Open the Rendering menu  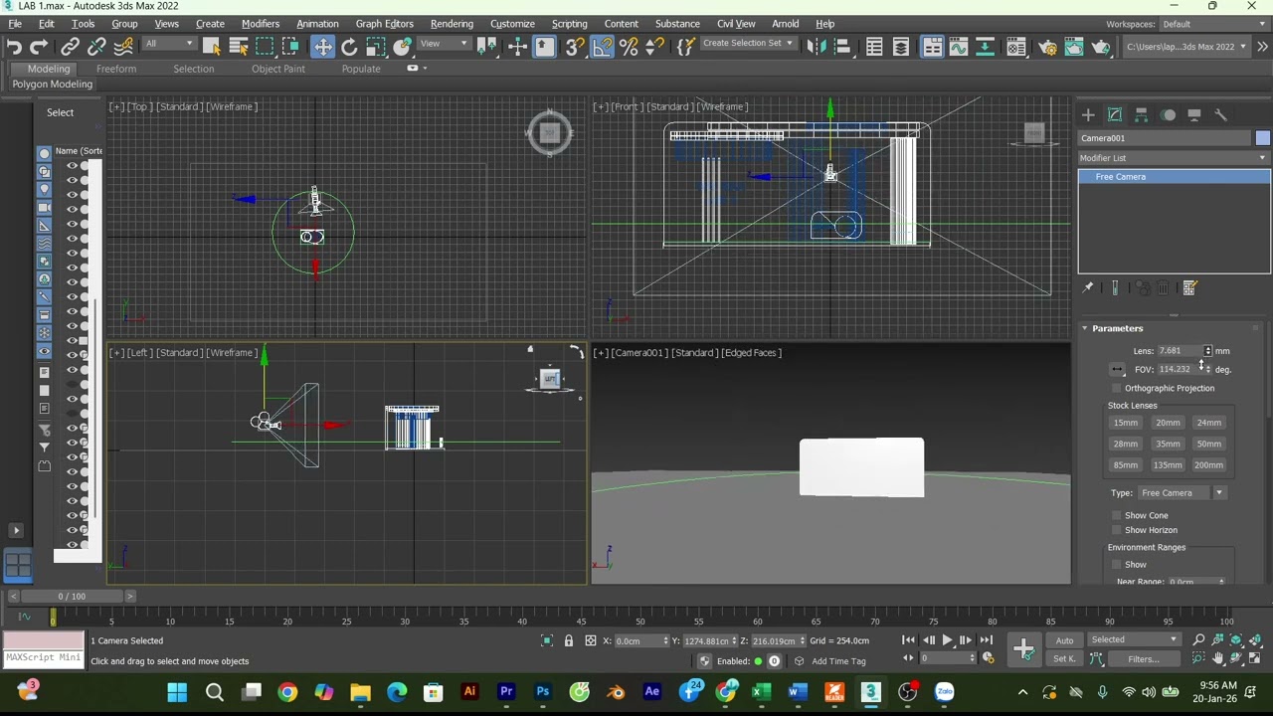coord(452,24)
